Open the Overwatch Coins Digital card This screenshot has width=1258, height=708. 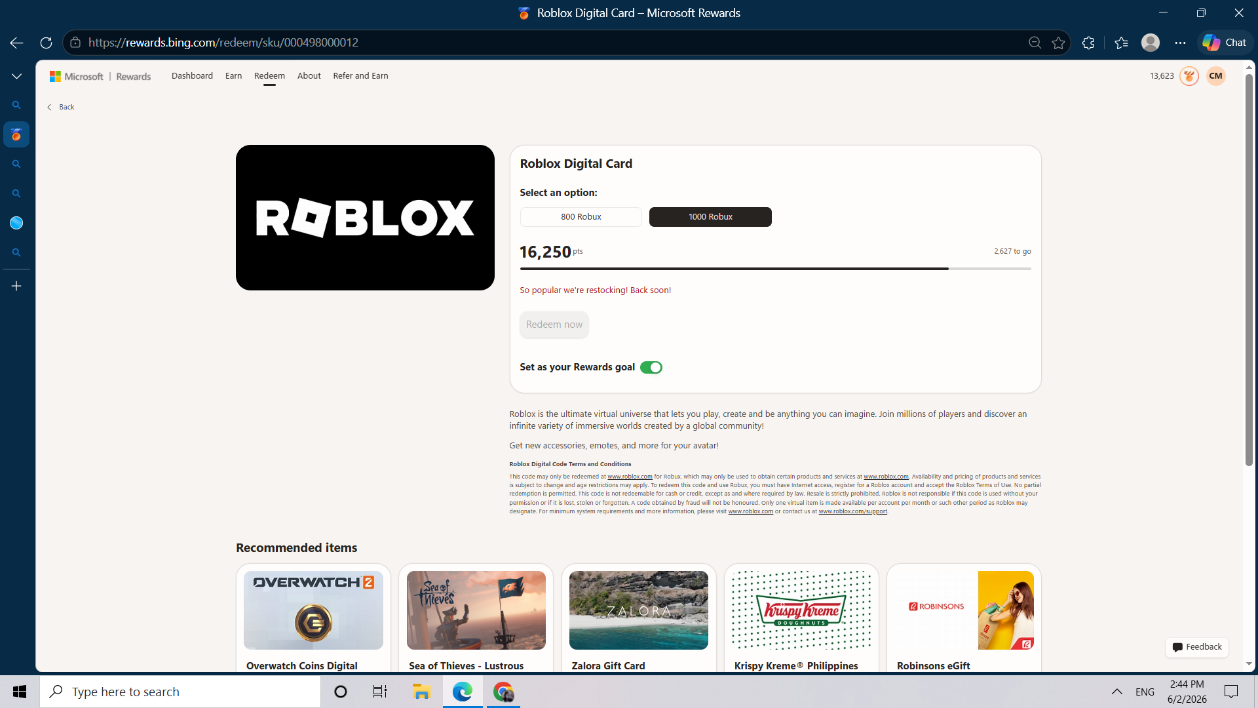point(313,618)
